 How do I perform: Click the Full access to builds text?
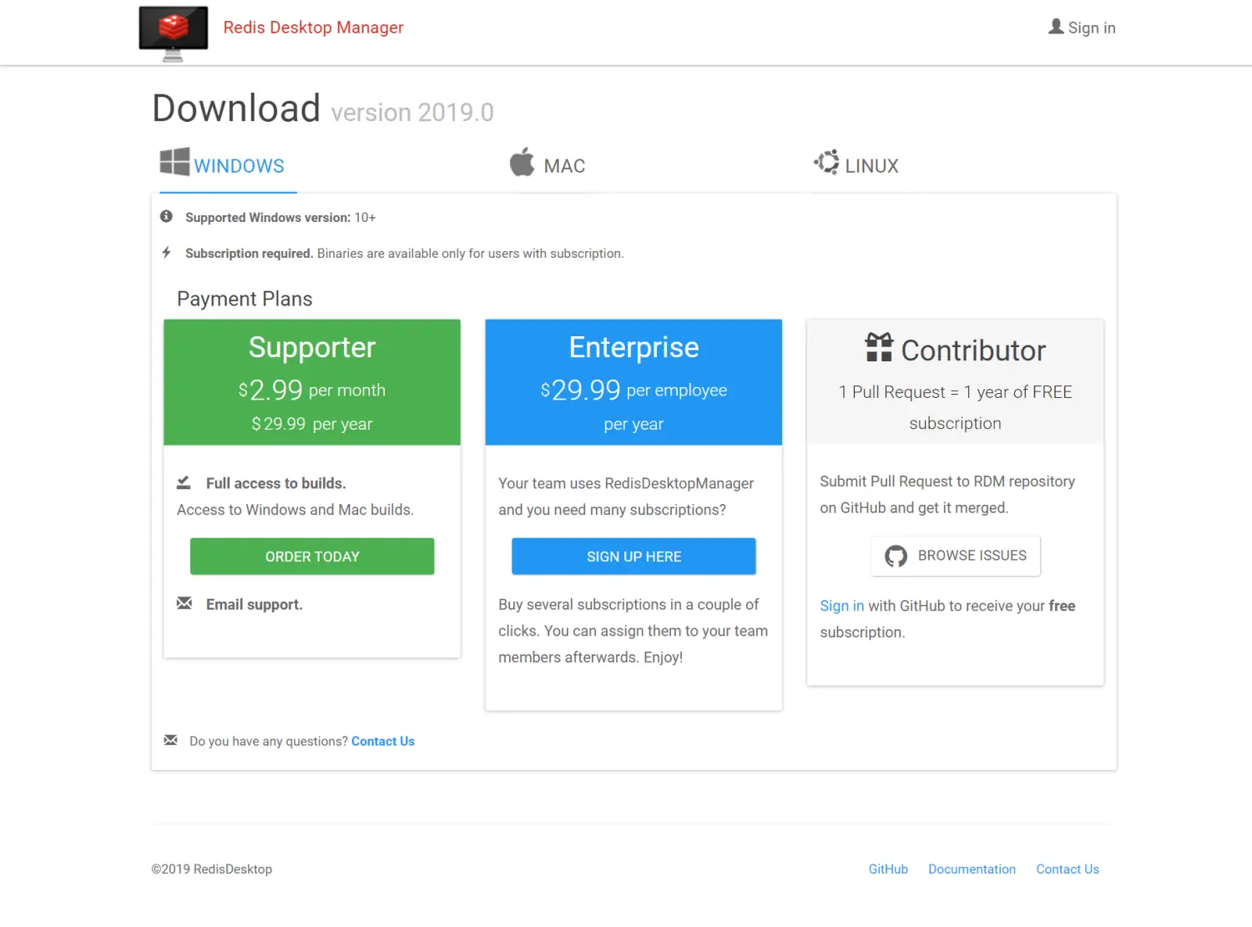(x=276, y=483)
